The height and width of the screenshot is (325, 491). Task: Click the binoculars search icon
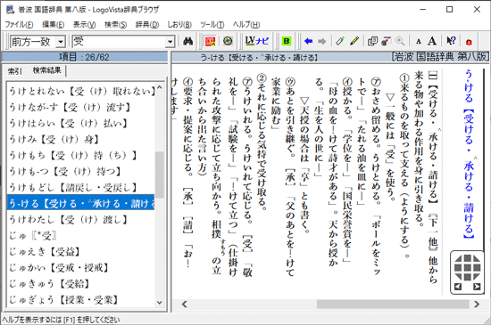tap(187, 41)
